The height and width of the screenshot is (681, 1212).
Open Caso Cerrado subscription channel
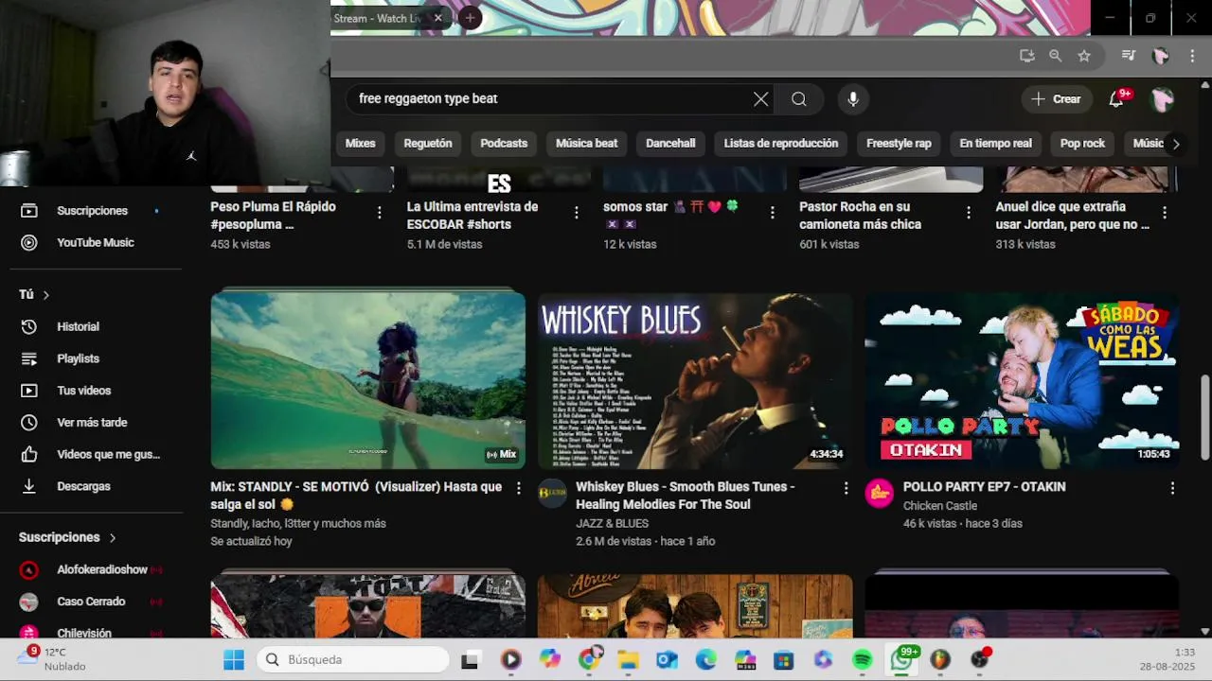(92, 602)
